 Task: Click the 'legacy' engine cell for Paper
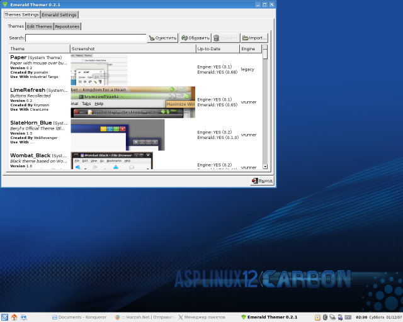click(247, 69)
